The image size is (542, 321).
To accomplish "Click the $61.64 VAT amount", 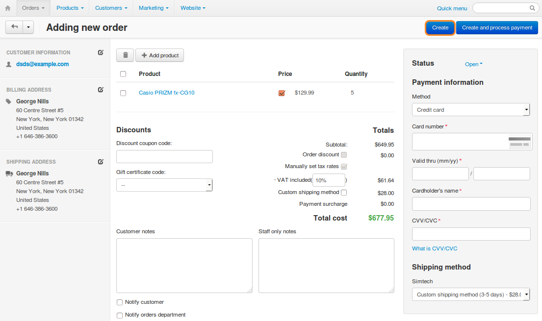I will 386,180.
